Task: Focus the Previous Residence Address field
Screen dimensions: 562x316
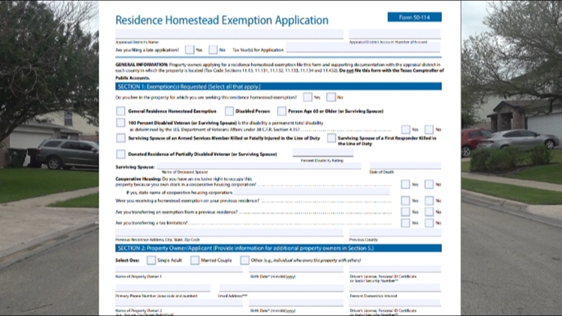Action: coord(229,233)
